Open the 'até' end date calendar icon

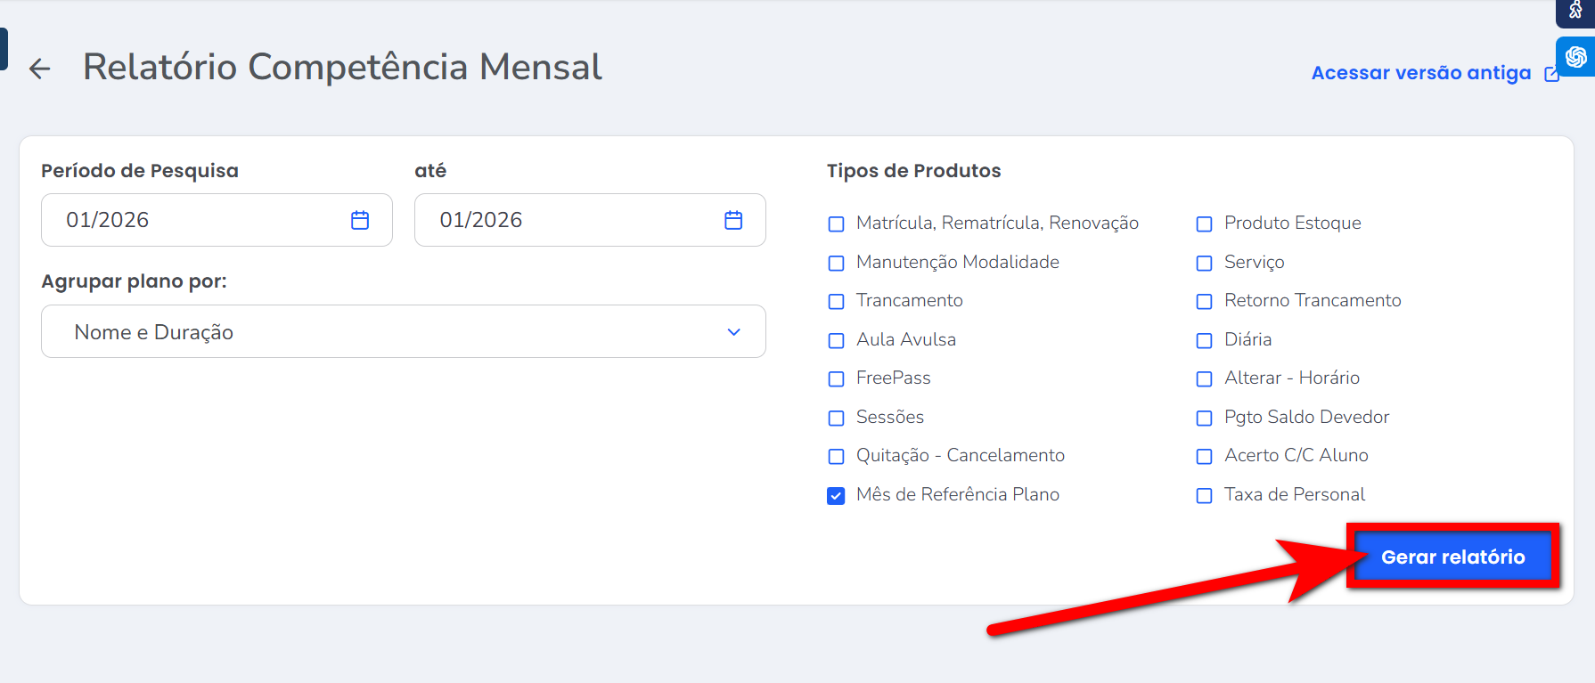[x=733, y=220]
